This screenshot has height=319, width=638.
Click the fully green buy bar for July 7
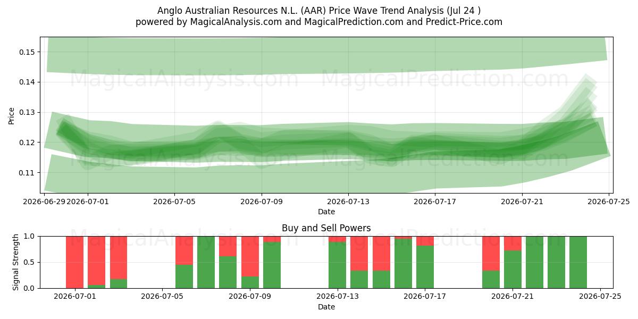pos(206,262)
